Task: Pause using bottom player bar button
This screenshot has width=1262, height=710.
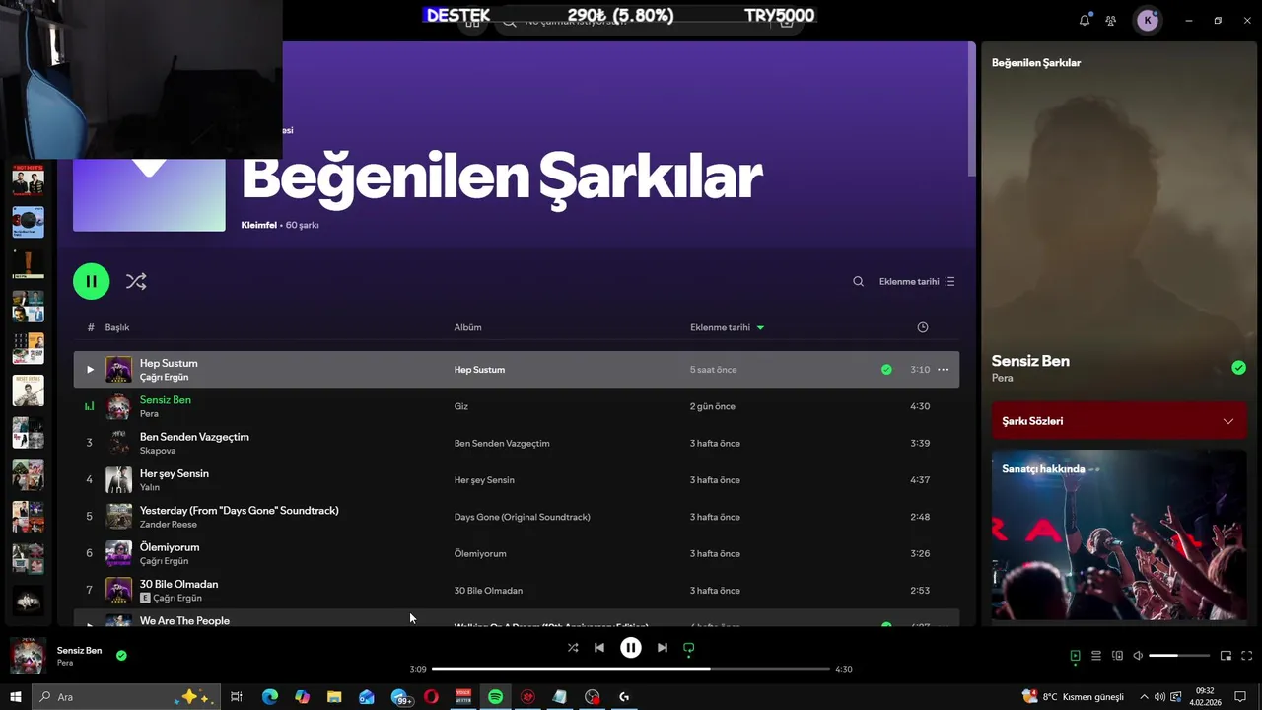Action: coord(631,648)
